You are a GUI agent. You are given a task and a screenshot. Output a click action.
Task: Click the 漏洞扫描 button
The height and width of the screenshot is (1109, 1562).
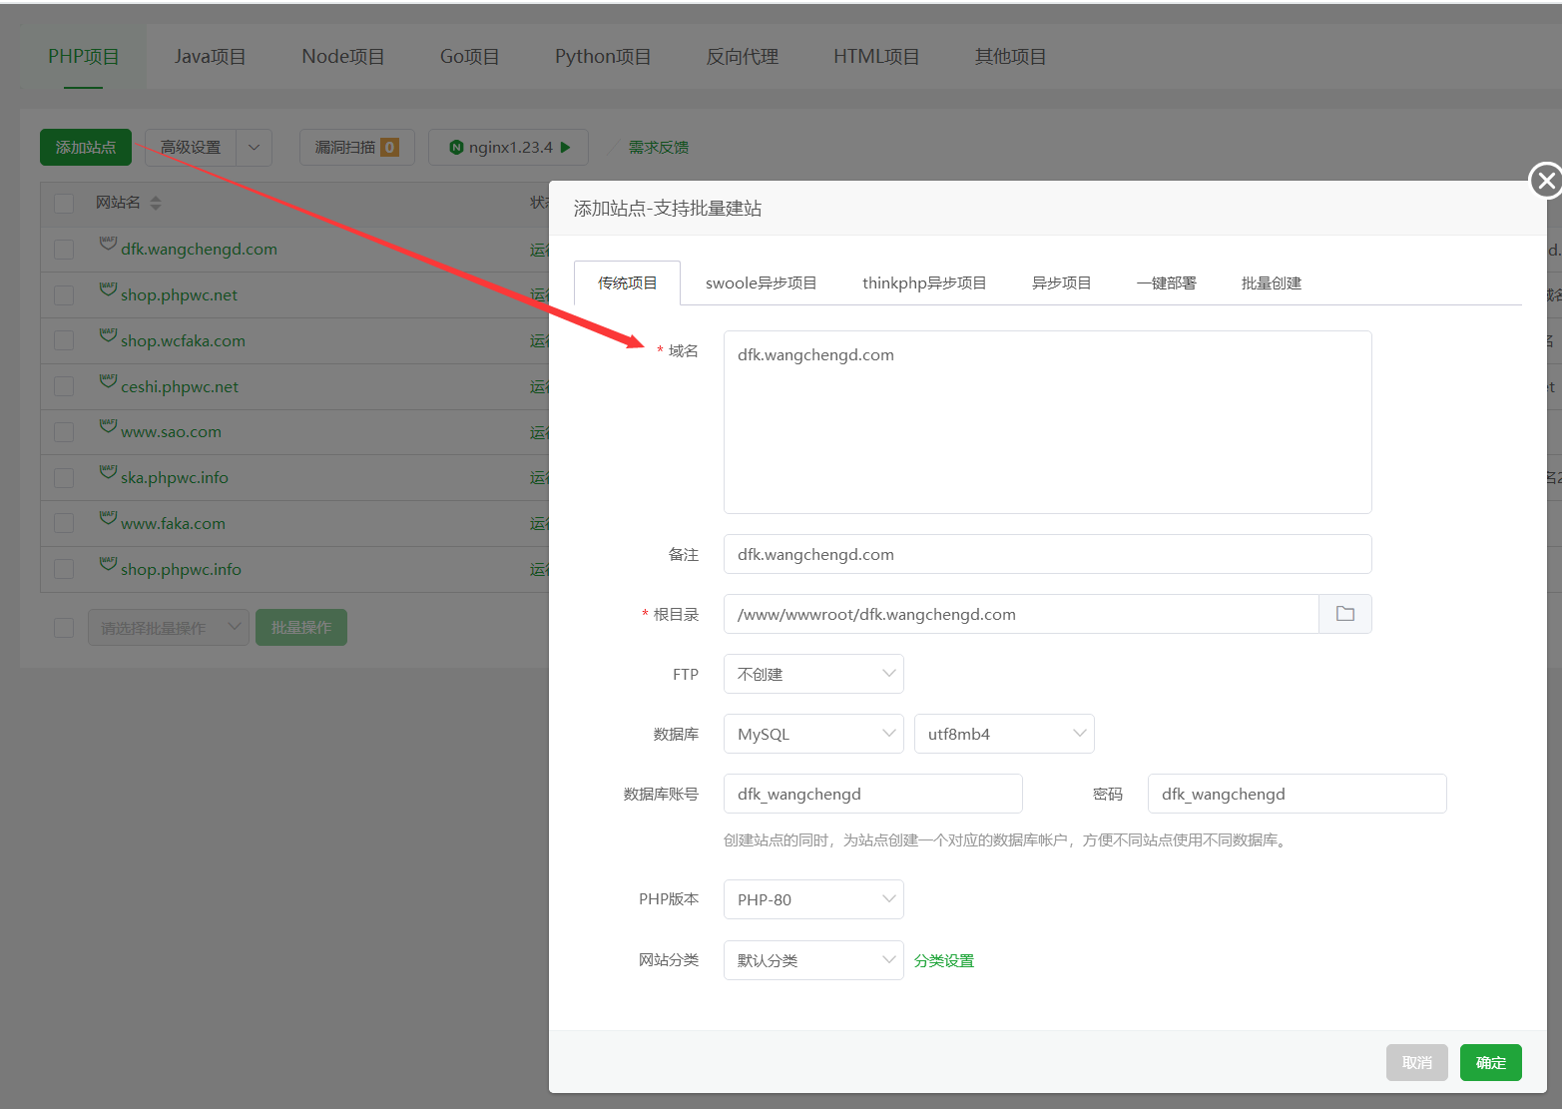[357, 147]
